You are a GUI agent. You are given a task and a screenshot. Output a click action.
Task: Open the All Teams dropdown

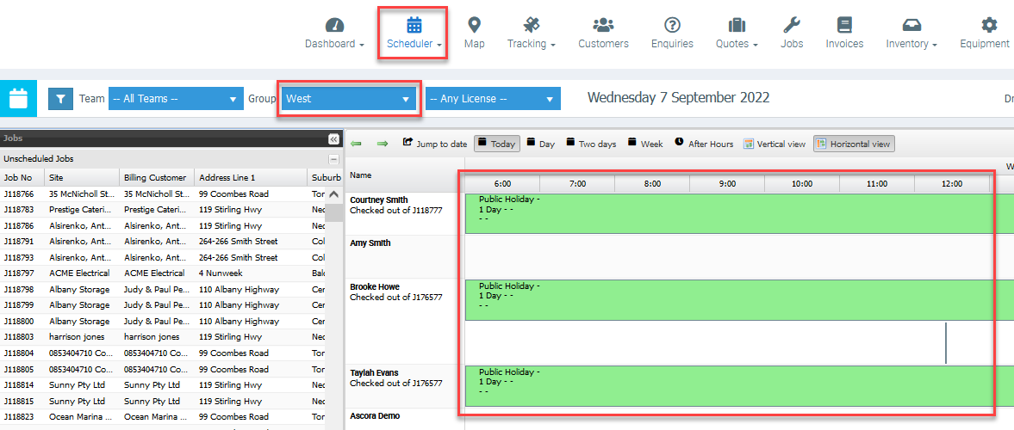[x=175, y=99]
